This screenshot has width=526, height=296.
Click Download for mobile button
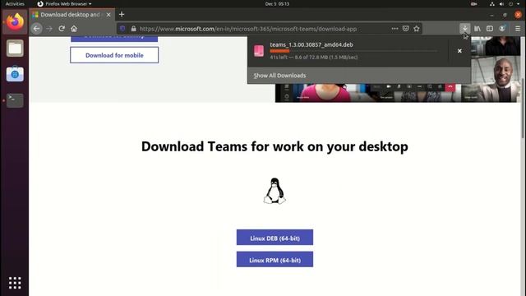pos(114,55)
